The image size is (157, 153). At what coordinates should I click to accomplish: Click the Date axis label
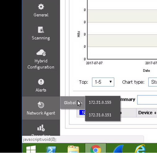(146, 71)
